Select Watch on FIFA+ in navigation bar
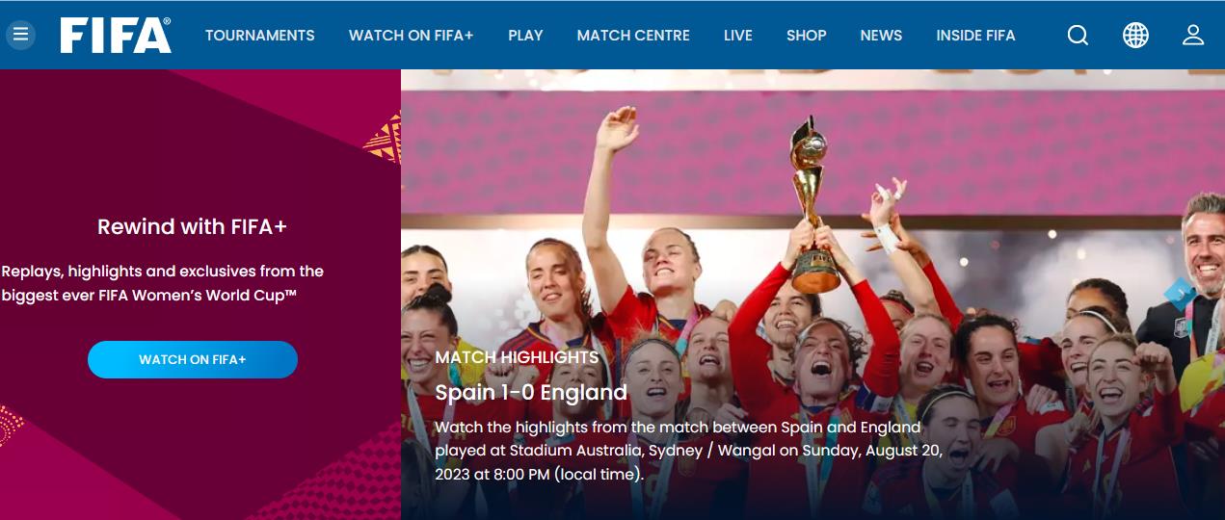Screen dimensions: 1225x520 (412, 36)
